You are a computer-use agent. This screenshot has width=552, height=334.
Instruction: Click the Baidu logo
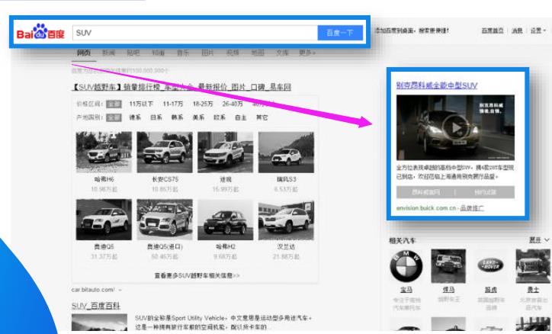[x=40, y=32]
